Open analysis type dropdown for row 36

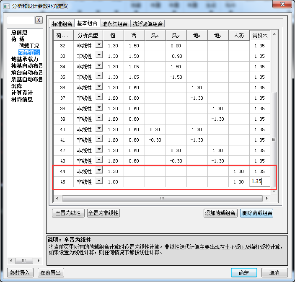[x=99, y=87]
